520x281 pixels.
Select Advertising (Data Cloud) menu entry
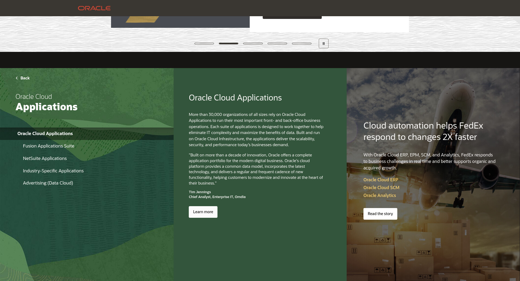48,183
